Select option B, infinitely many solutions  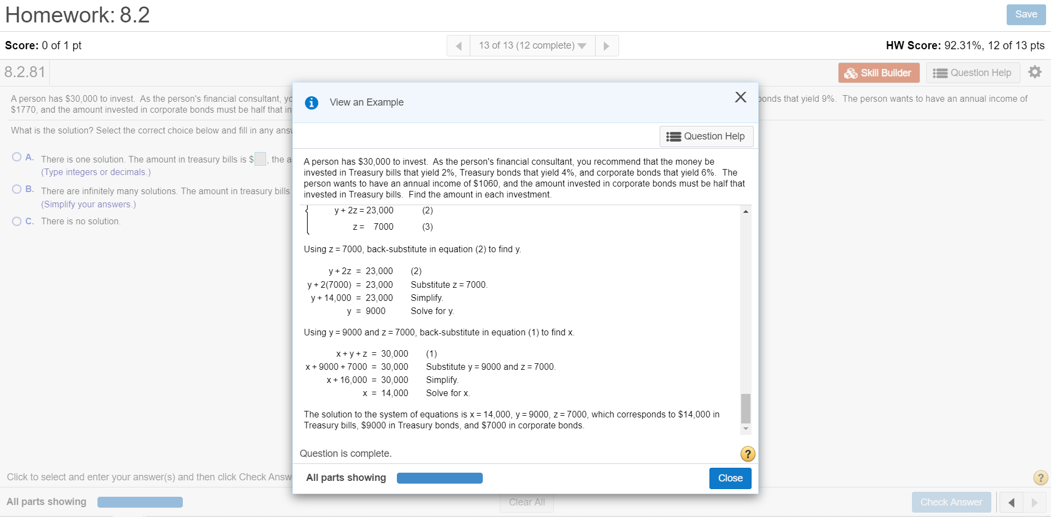pos(17,189)
